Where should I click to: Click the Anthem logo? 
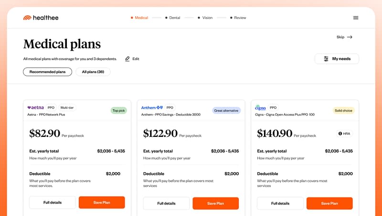pos(152,108)
